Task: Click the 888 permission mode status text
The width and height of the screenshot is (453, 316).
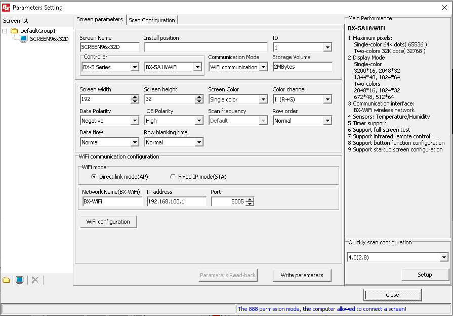Action: click(322, 309)
